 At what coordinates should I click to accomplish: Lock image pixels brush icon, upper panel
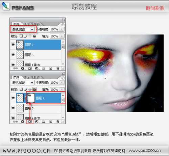(26, 36)
